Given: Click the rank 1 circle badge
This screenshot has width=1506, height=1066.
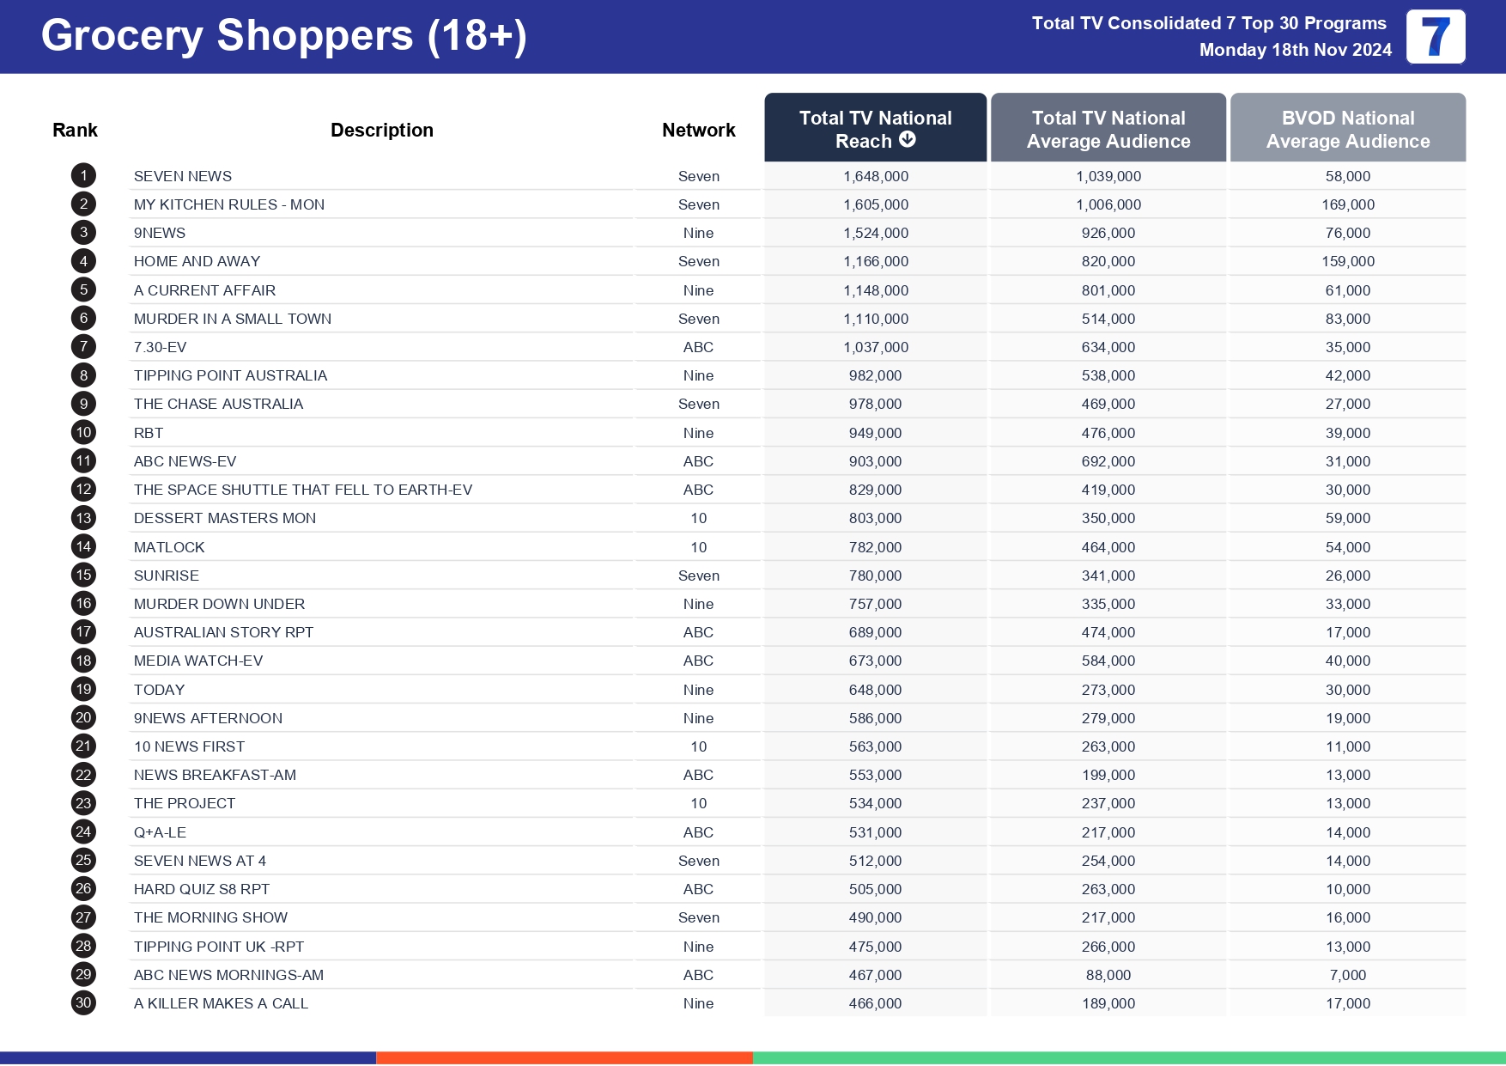Looking at the screenshot, I should pyautogui.click(x=83, y=176).
